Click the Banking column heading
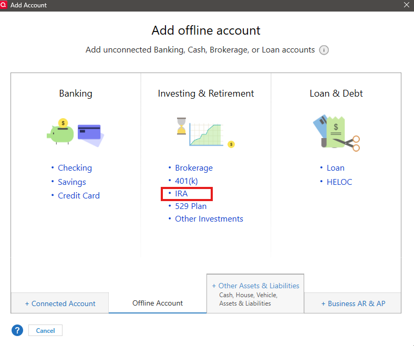The width and height of the screenshot is (414, 346). (76, 93)
